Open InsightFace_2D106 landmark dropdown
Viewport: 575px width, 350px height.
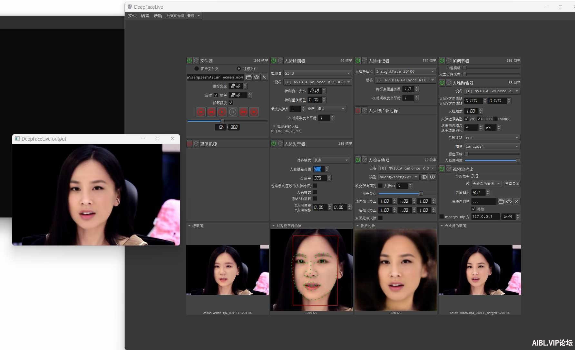[x=405, y=71]
